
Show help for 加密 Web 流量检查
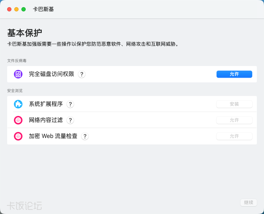tap(85, 136)
